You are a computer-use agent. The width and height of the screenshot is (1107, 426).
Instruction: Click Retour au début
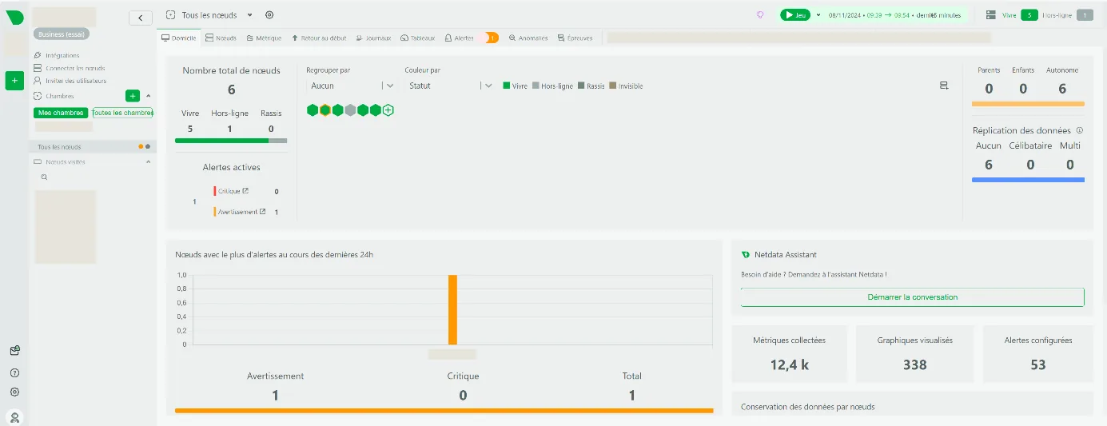point(319,38)
